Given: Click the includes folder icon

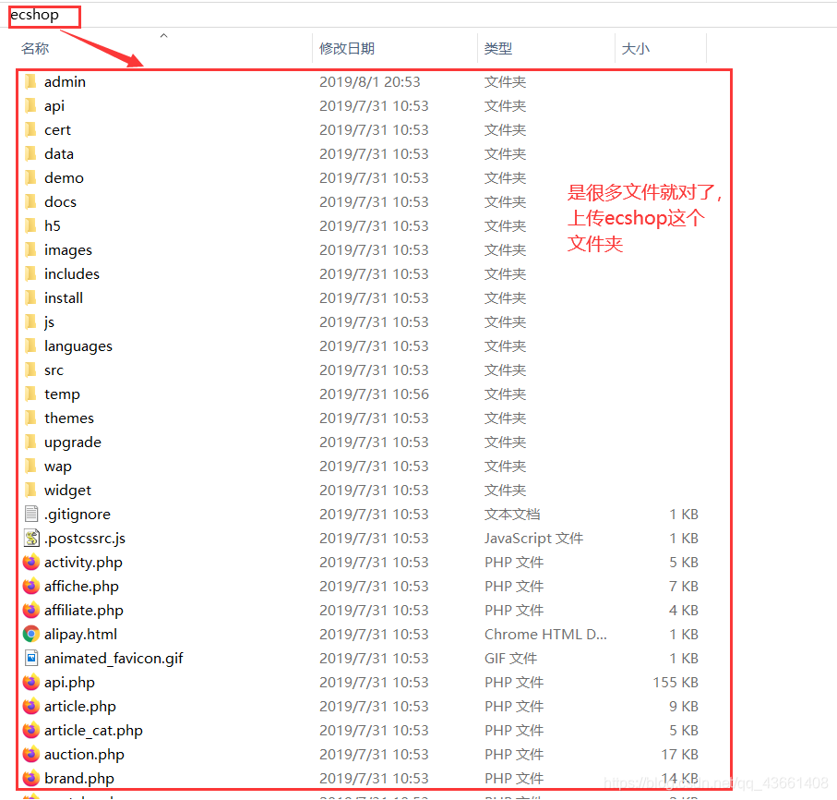Looking at the screenshot, I should pyautogui.click(x=31, y=274).
